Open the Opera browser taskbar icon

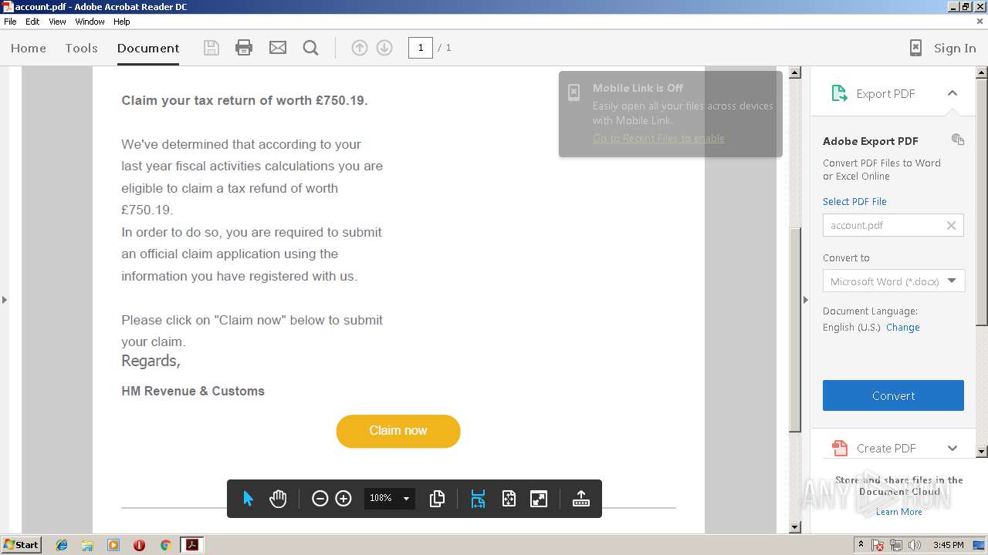click(x=139, y=545)
